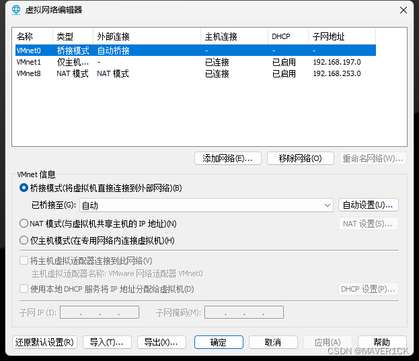Click the 导出(X)... button
This screenshot has height=361, width=419.
point(161,342)
